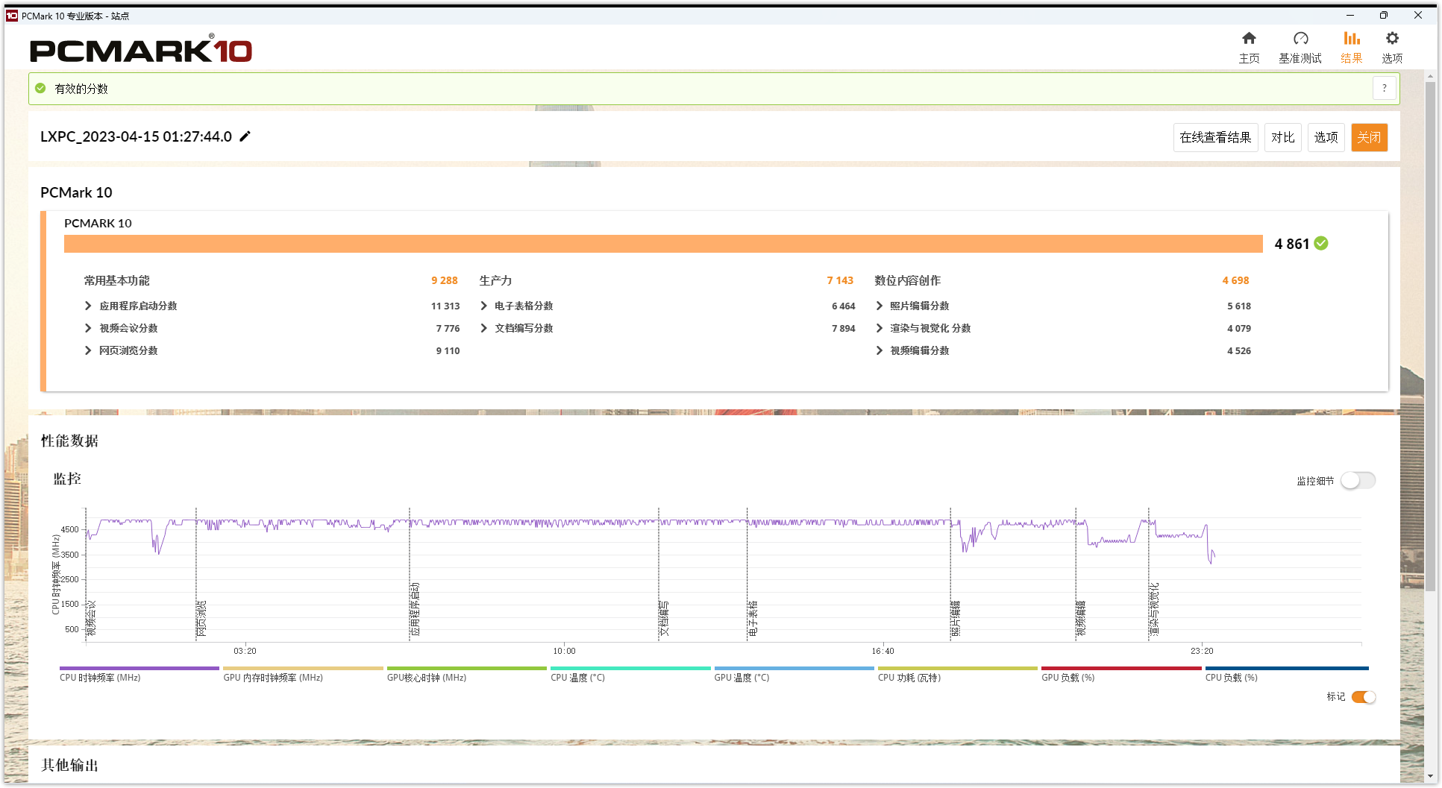Select the GPU核心时钟 (MHz) legend
The height and width of the screenshot is (788, 1442).
pyautogui.click(x=466, y=675)
